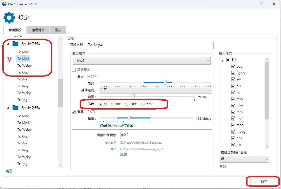The image size is (281, 189).
Task: Click the 儲存 save button
Action: coord(264,182)
